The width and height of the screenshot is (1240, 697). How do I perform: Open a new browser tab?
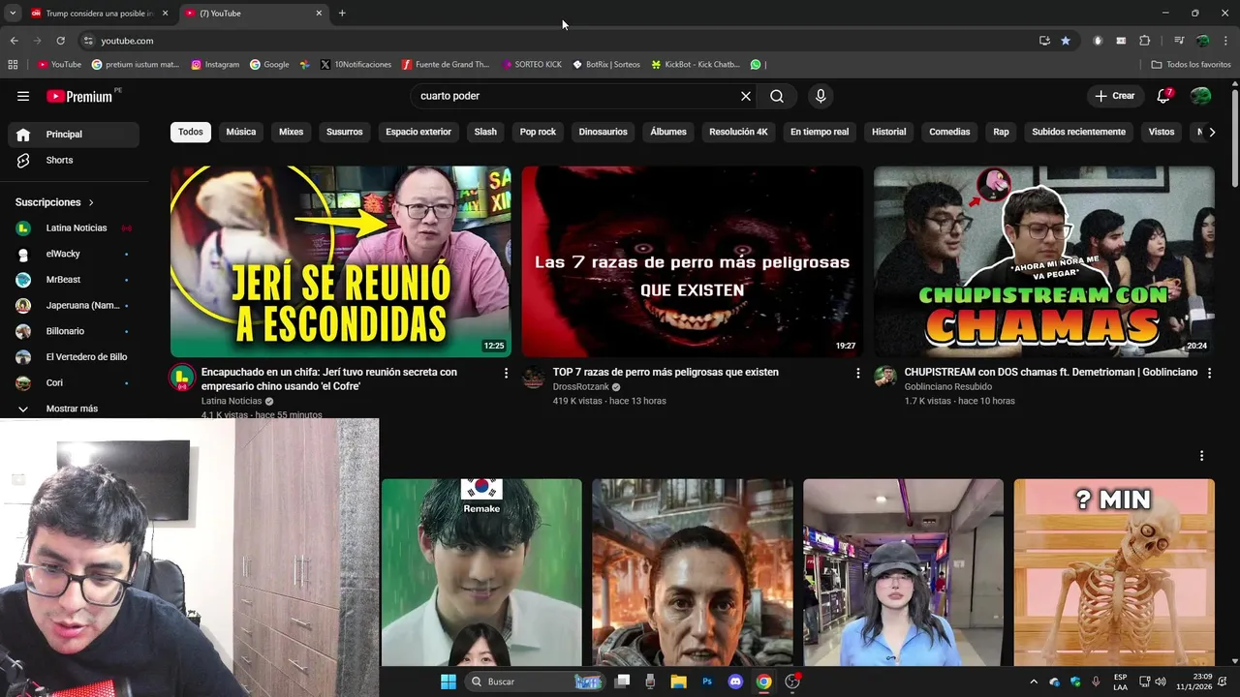pos(342,14)
